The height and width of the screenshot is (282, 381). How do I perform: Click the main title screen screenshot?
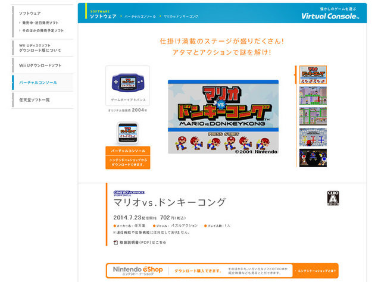(x=223, y=117)
